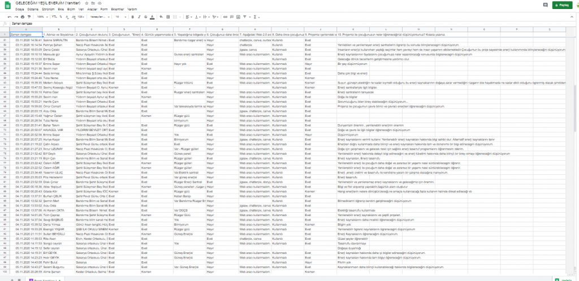This screenshot has height=281, width=579.
Task: Toggle strikethrough formatting
Action: [145, 17]
